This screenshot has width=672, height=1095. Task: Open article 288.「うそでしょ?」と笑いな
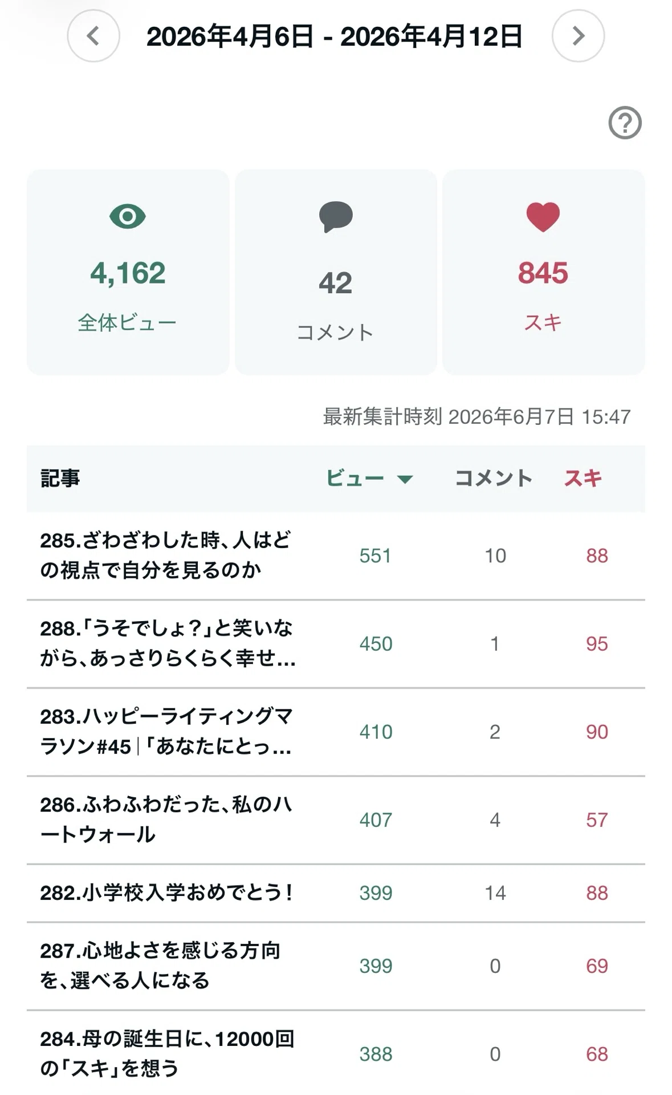point(168,643)
